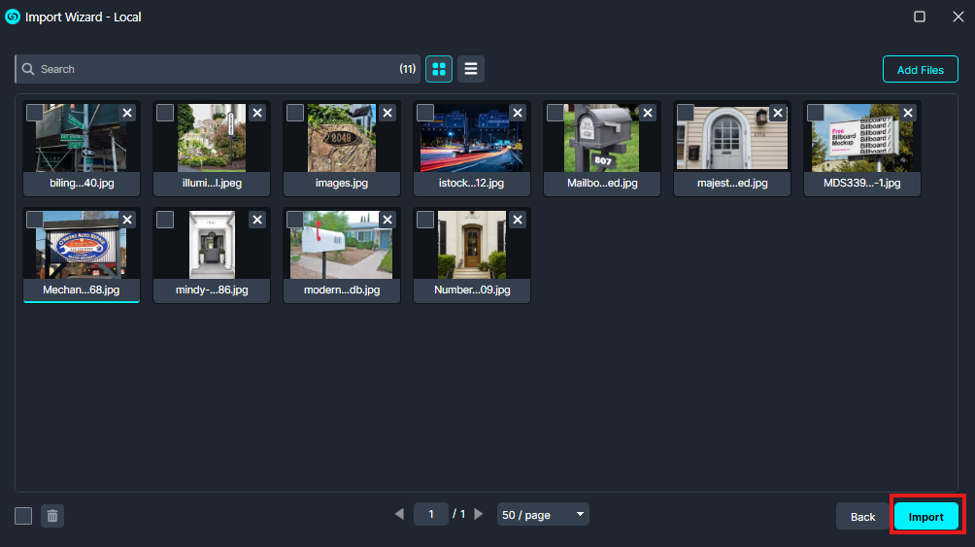This screenshot has width=975, height=547.
Task: Toggle the select-all checkbox at bottom left
Action: pos(24,516)
